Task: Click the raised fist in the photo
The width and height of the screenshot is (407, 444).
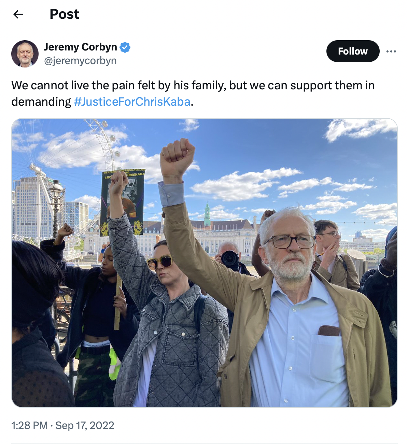Action: (177, 158)
